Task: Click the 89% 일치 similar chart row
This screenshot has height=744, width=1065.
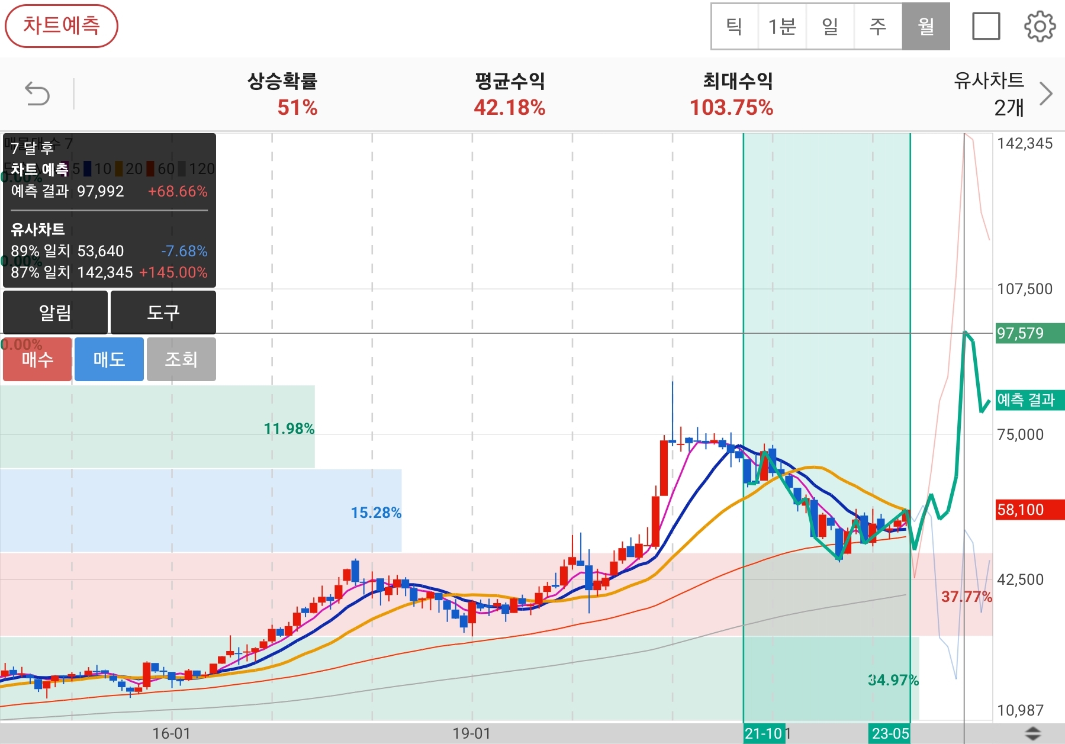Action: pos(110,251)
